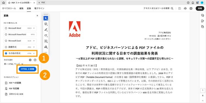
Task: Select その他の形式 export option
Action: 20,53
